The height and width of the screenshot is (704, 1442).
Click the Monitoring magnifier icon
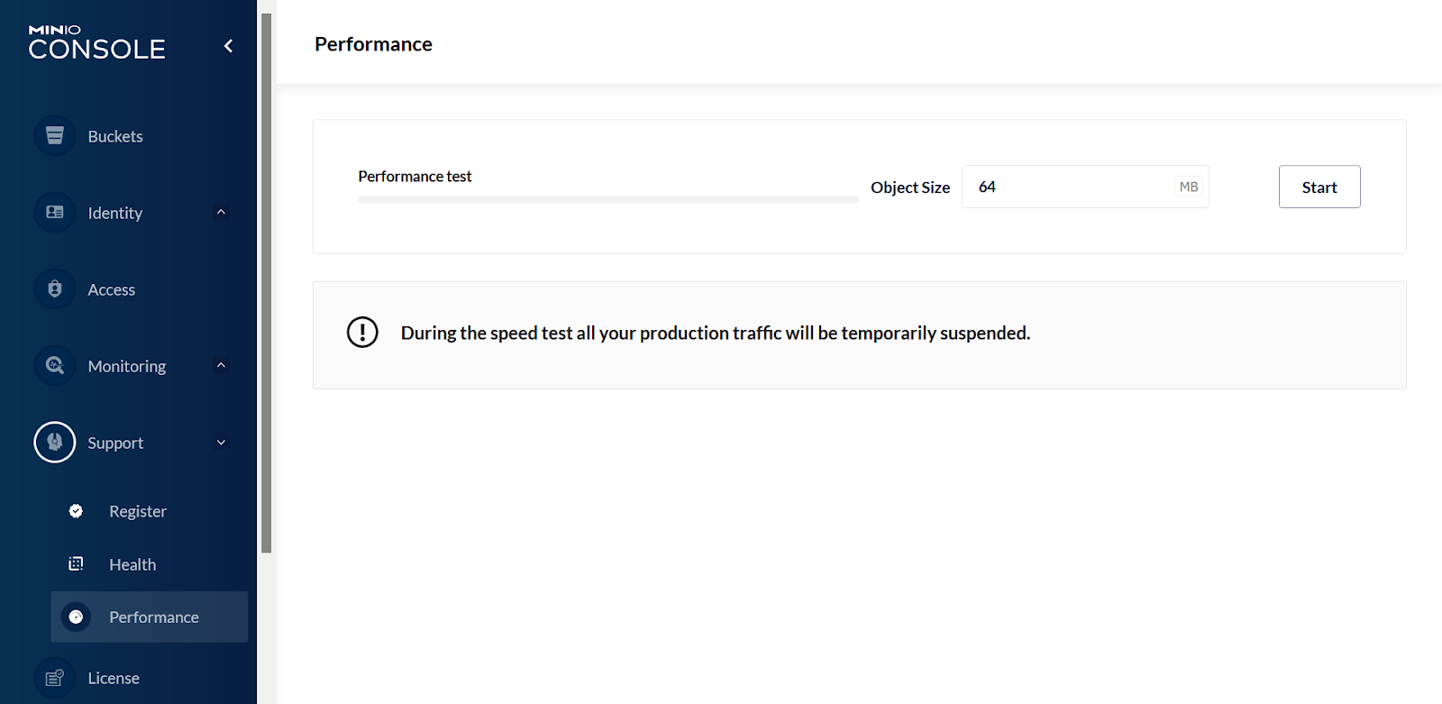55,366
